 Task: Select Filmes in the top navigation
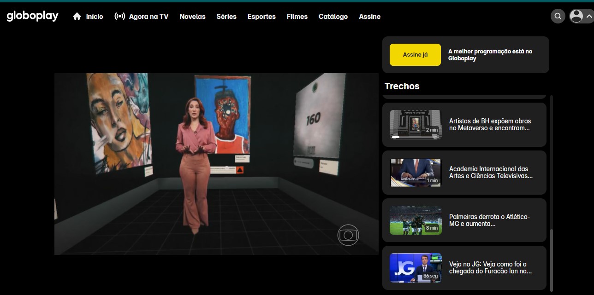297,17
